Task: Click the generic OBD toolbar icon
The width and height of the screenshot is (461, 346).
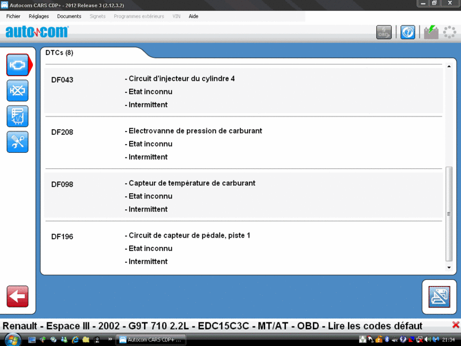Action: pyautogui.click(x=384, y=32)
